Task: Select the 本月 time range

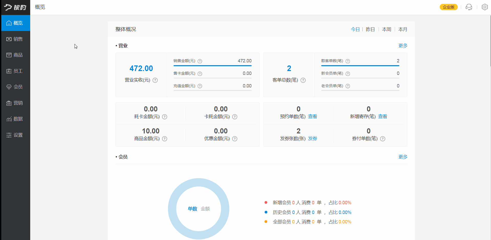Action: 403,29
